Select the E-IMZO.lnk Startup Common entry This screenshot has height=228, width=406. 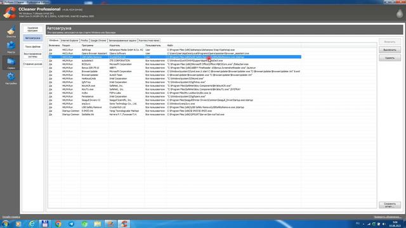tap(175, 111)
